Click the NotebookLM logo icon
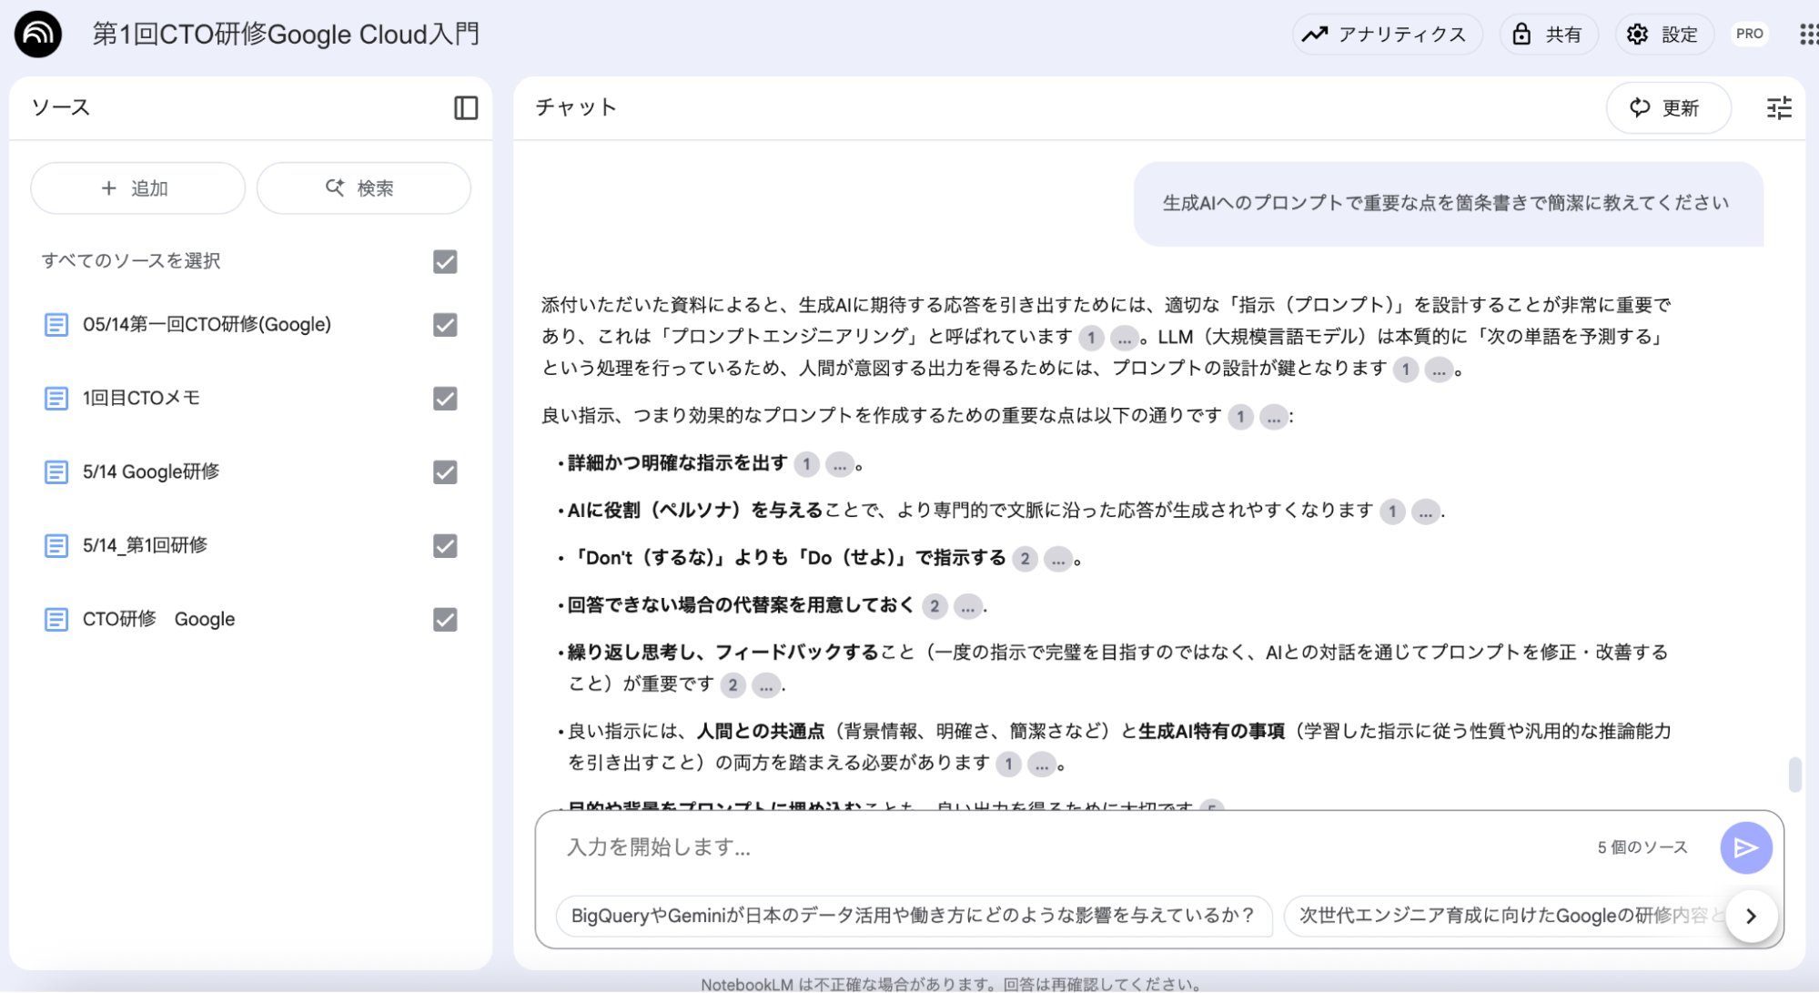 [x=38, y=35]
